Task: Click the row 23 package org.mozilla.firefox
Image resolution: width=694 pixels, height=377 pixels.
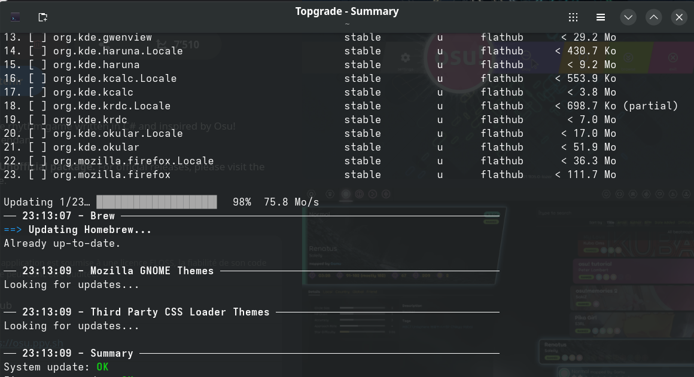Action: (x=111, y=174)
